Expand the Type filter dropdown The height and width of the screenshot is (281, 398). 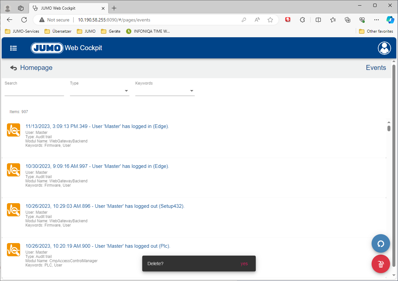point(99,91)
